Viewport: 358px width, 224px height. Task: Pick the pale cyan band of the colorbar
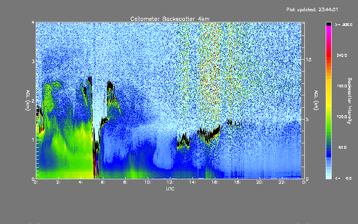328,176
